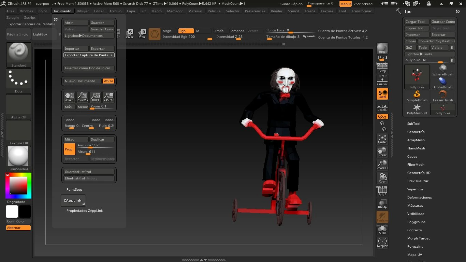The height and width of the screenshot is (262, 466).
Task: Open the Material menu
Action: point(195,11)
